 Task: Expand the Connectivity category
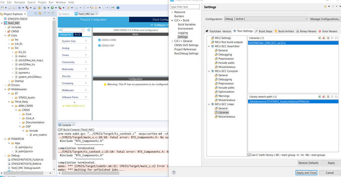[74, 62]
